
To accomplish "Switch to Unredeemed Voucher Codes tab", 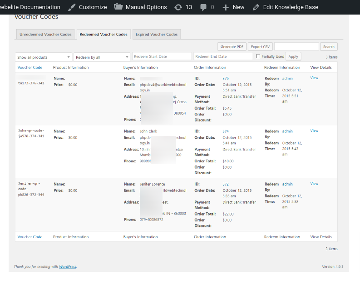I will point(45,35).
